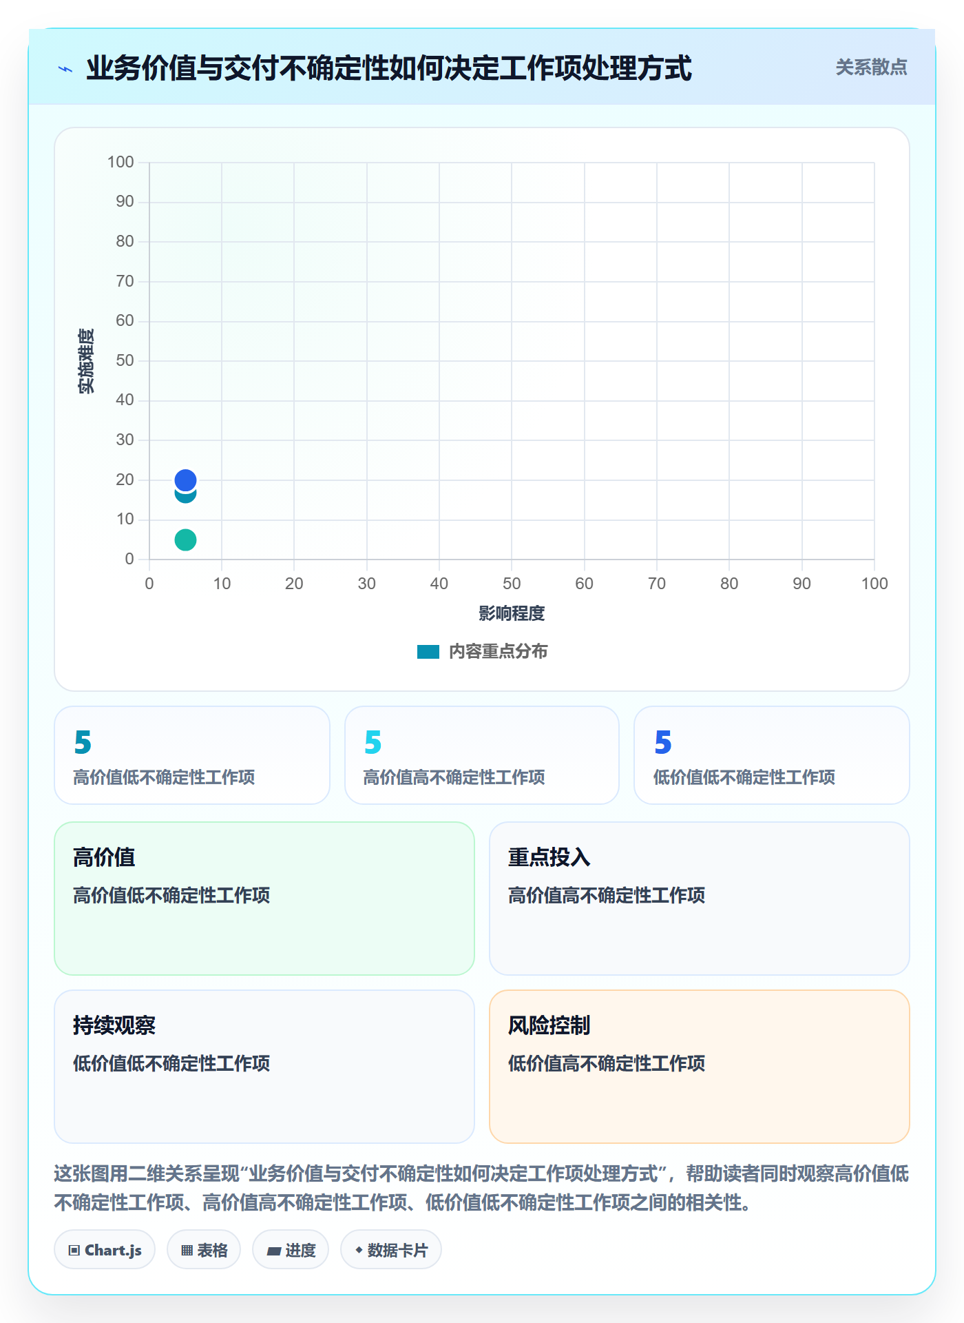Click the 表格 tag
The image size is (964, 1323).
[204, 1250]
